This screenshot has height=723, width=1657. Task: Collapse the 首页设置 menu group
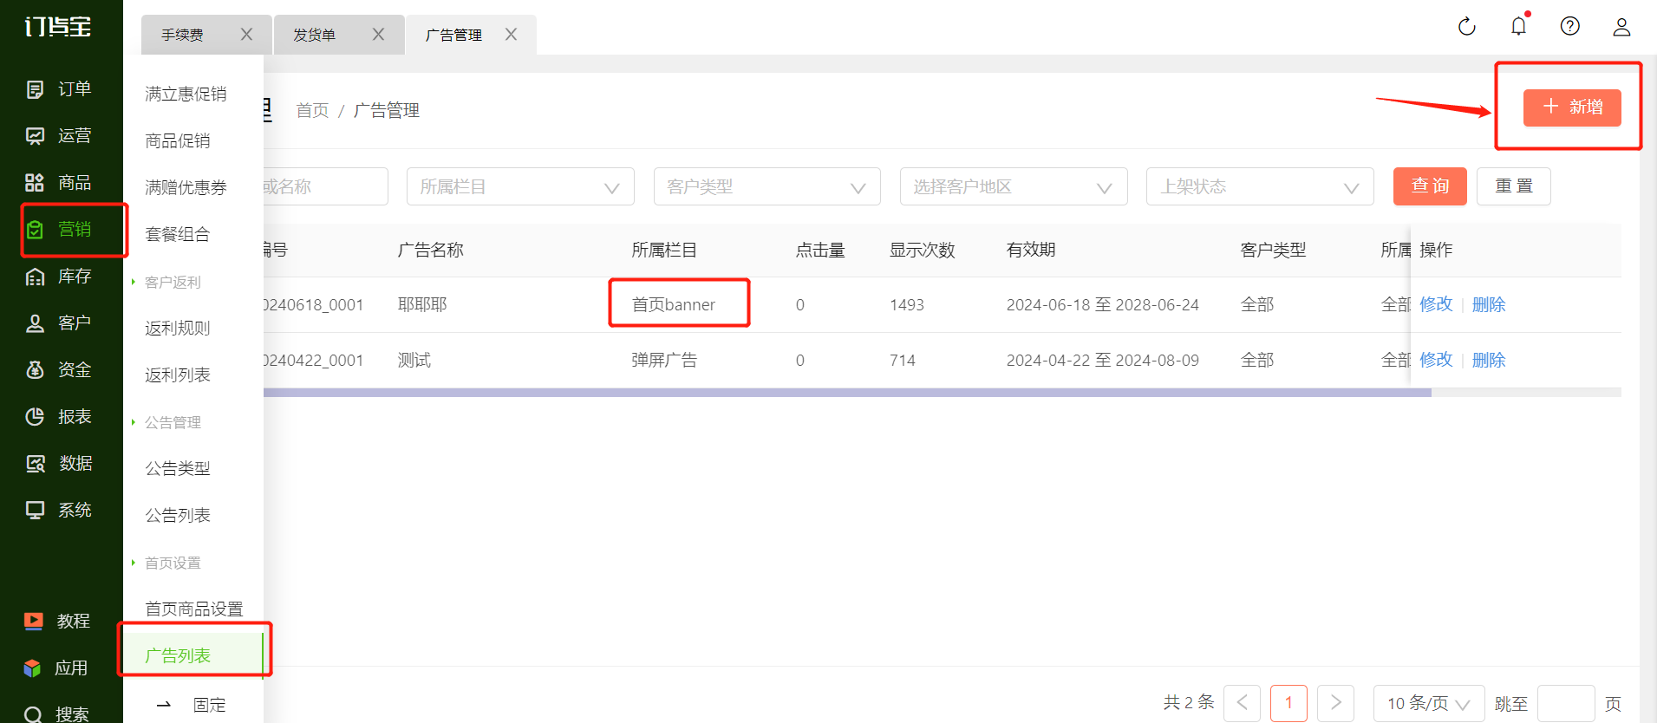[172, 563]
